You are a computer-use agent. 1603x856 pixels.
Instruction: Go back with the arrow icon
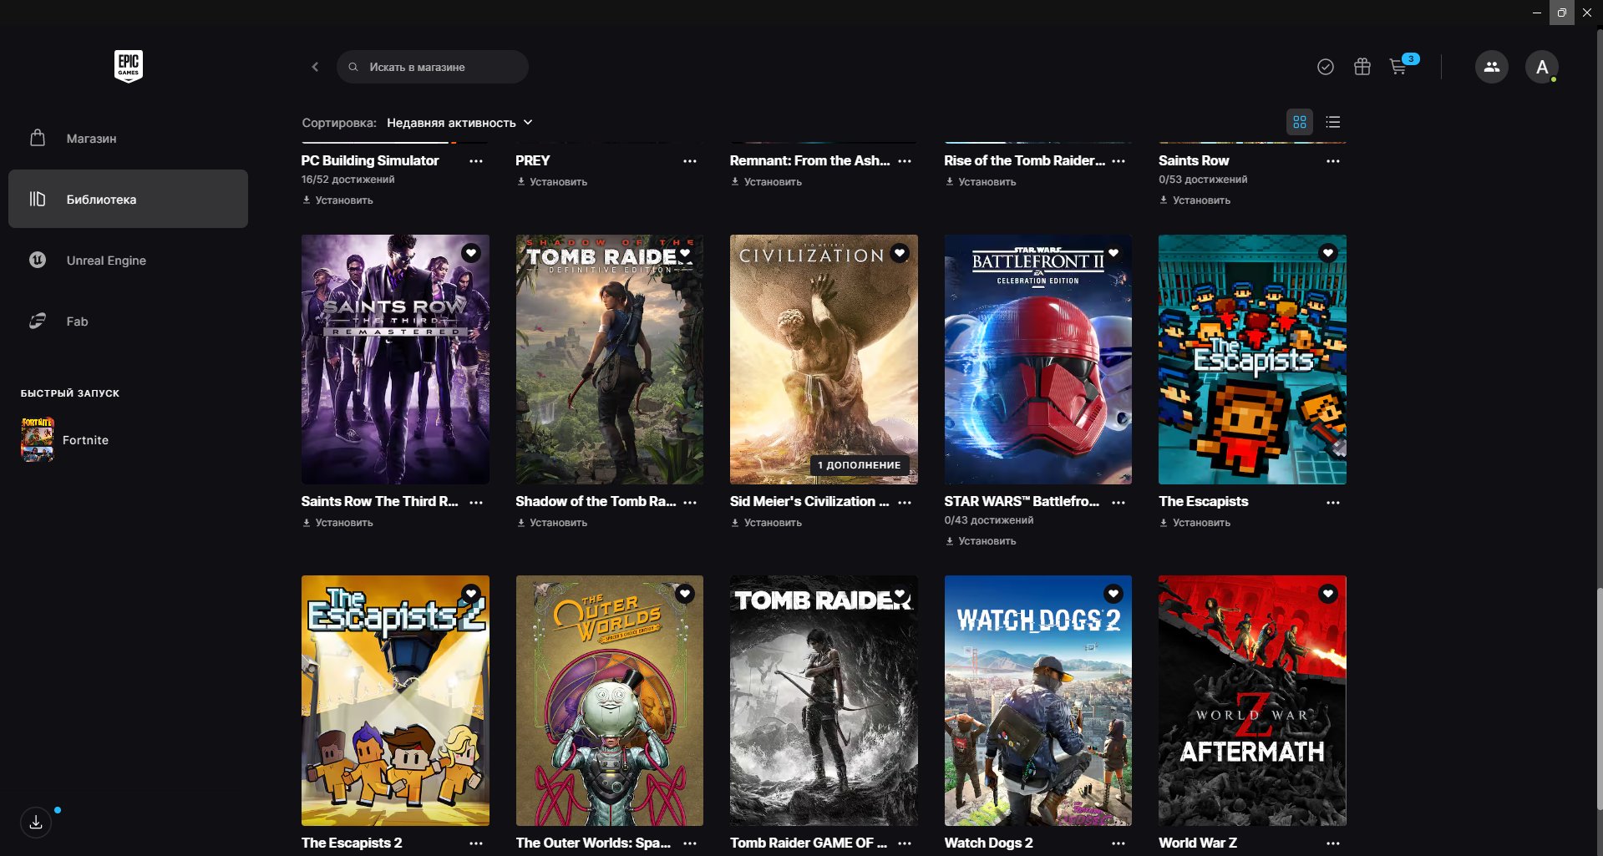(x=315, y=67)
